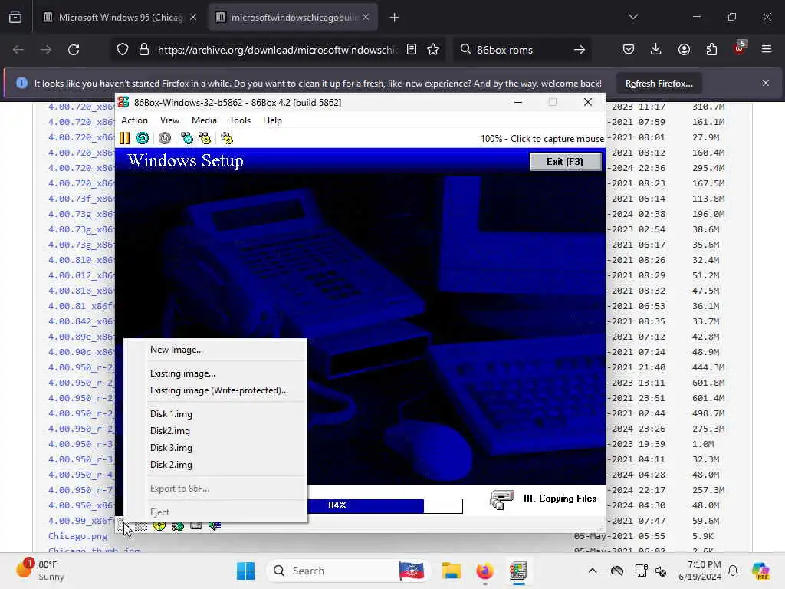This screenshot has height=589, width=785.
Task: Click second floppy drive icon in 86Box status bar
Action: point(141,526)
